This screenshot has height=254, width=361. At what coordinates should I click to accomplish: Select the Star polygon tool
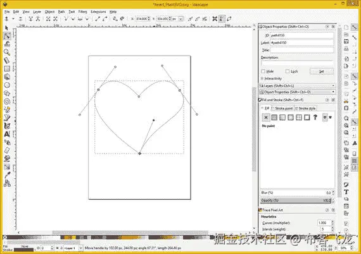click(7, 94)
